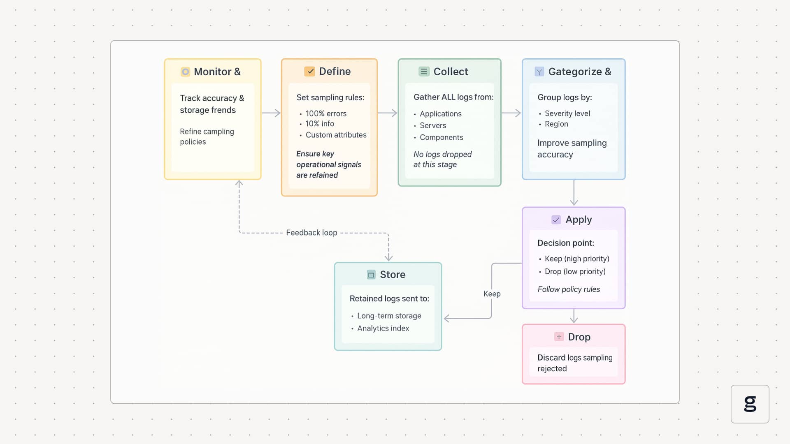This screenshot has width=790, height=444.
Task: Click 'Gather ALL logs from:' text
Action: coord(453,97)
